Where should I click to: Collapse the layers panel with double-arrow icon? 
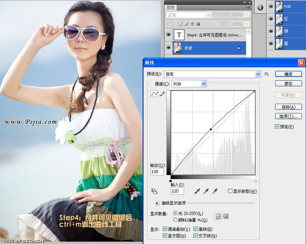click(x=245, y=3)
